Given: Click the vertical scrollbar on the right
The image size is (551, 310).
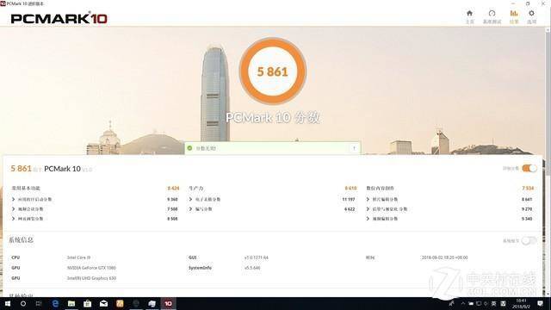Looking at the screenshot, I should coord(548,162).
